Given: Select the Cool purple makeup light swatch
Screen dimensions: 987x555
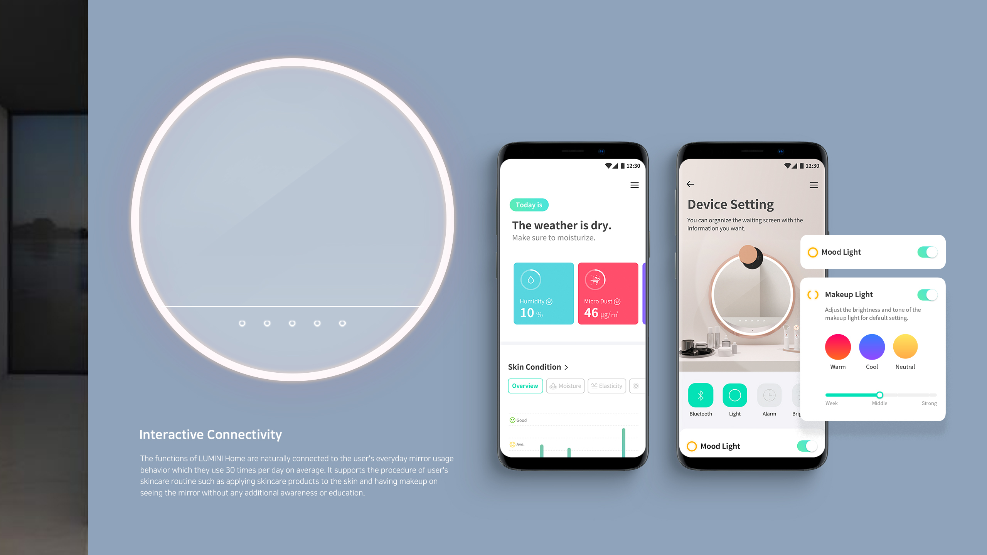Looking at the screenshot, I should click(x=872, y=347).
